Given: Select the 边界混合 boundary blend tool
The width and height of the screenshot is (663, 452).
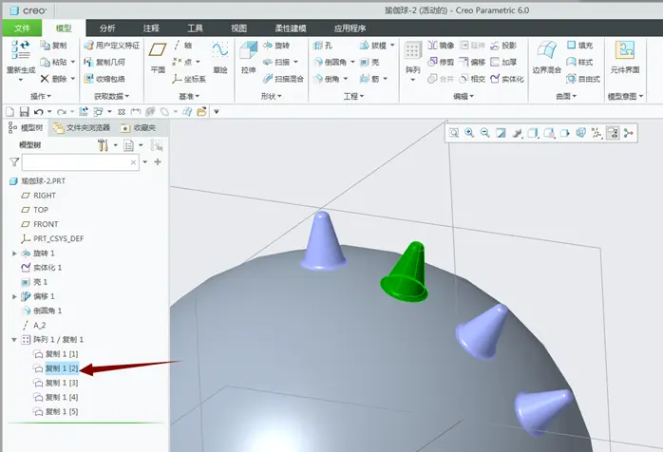Looking at the screenshot, I should tap(546, 58).
